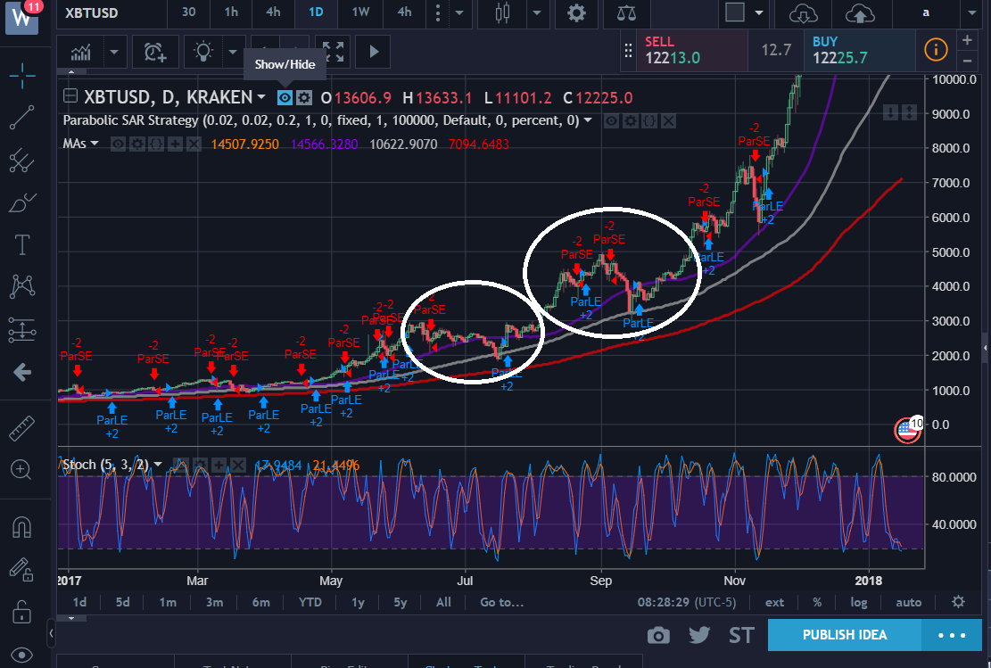Select the 1h interval
991x668 pixels.
[x=231, y=12]
